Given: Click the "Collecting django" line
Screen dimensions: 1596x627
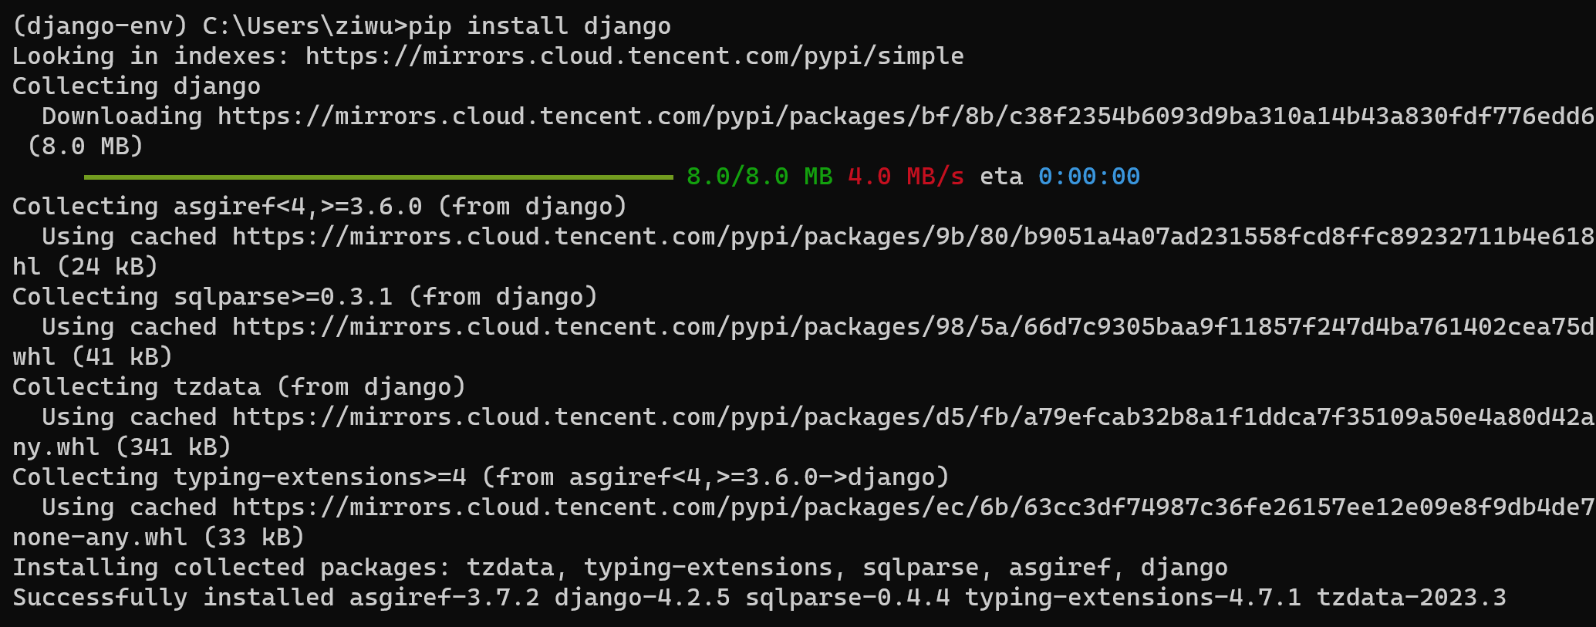Looking at the screenshot, I should (137, 86).
